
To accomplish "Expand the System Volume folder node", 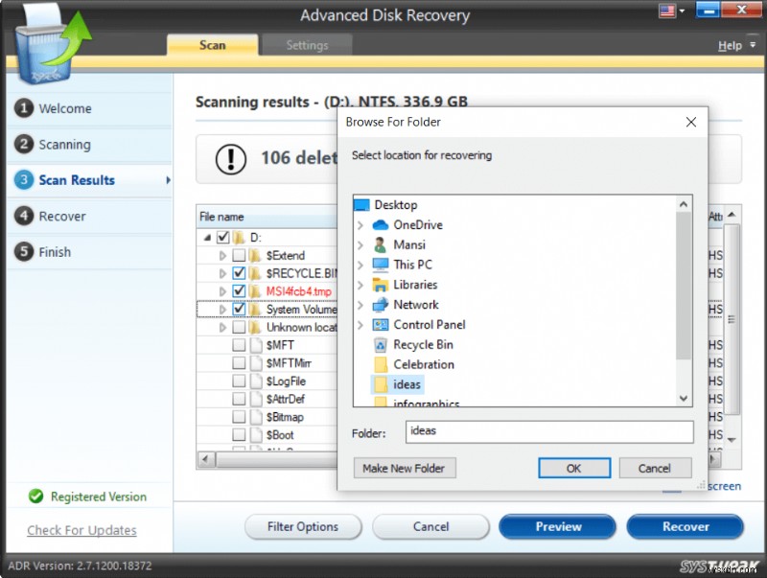I will [x=222, y=310].
